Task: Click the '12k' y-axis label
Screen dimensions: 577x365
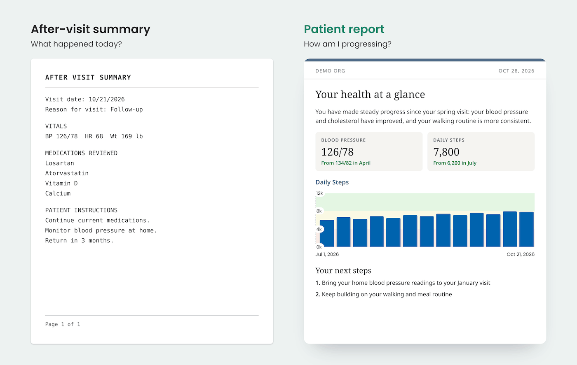Action: [x=319, y=193]
